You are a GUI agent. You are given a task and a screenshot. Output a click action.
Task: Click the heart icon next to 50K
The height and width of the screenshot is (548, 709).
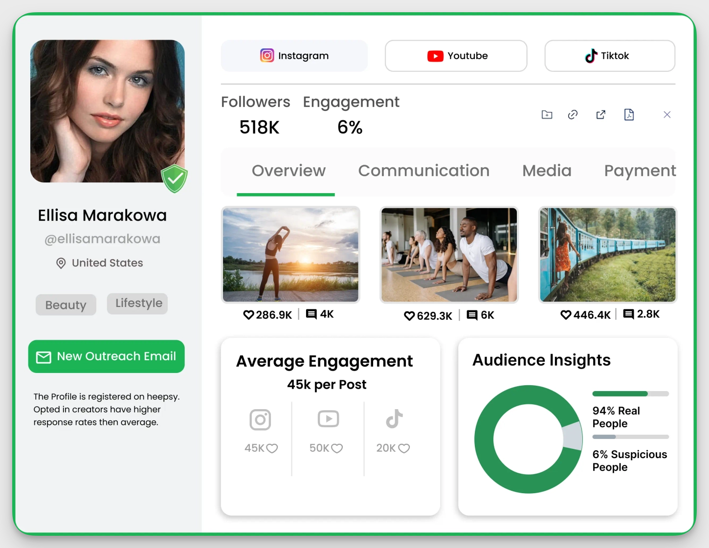[337, 448]
